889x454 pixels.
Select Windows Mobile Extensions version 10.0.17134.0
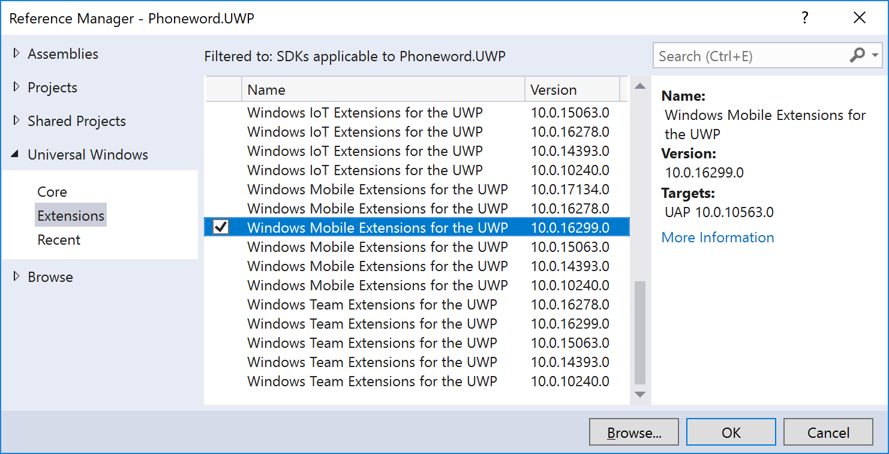tap(416, 189)
